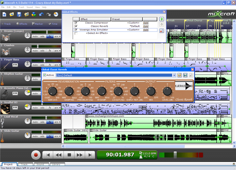Expand arm dropdown on Lead Vocal track
The height and width of the screenshot is (170, 236).
60,122
